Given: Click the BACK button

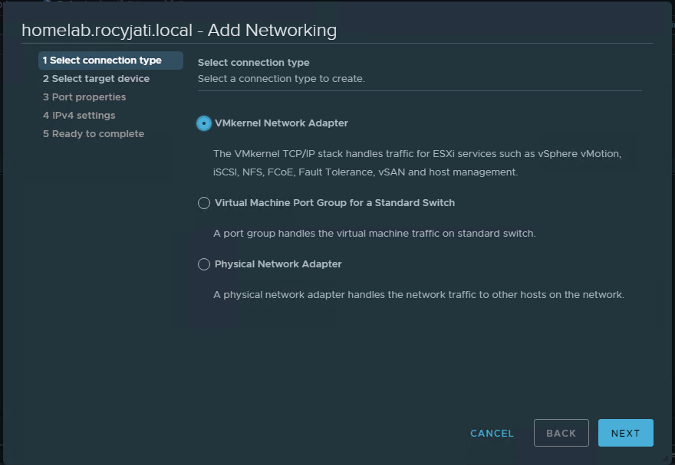Looking at the screenshot, I should 561,433.
